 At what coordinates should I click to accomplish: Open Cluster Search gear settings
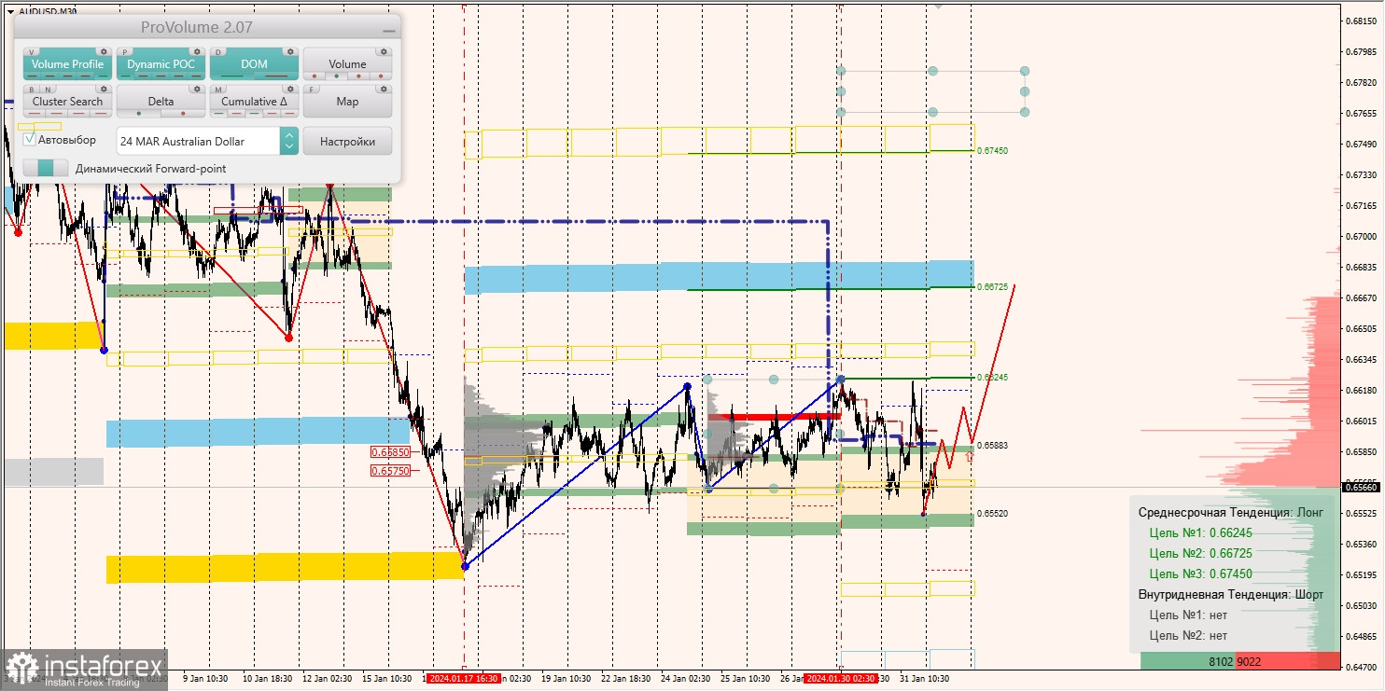point(104,90)
